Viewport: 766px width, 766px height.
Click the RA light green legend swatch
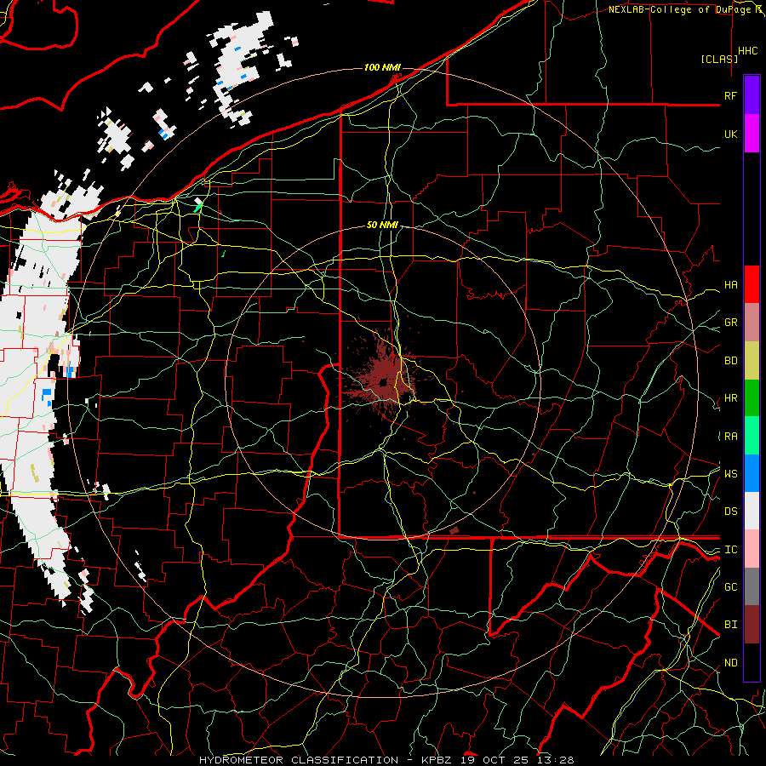tap(752, 436)
